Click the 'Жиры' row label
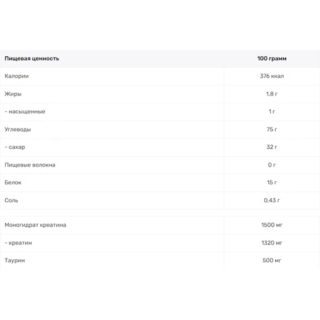The width and height of the screenshot is (320, 320). (13, 94)
